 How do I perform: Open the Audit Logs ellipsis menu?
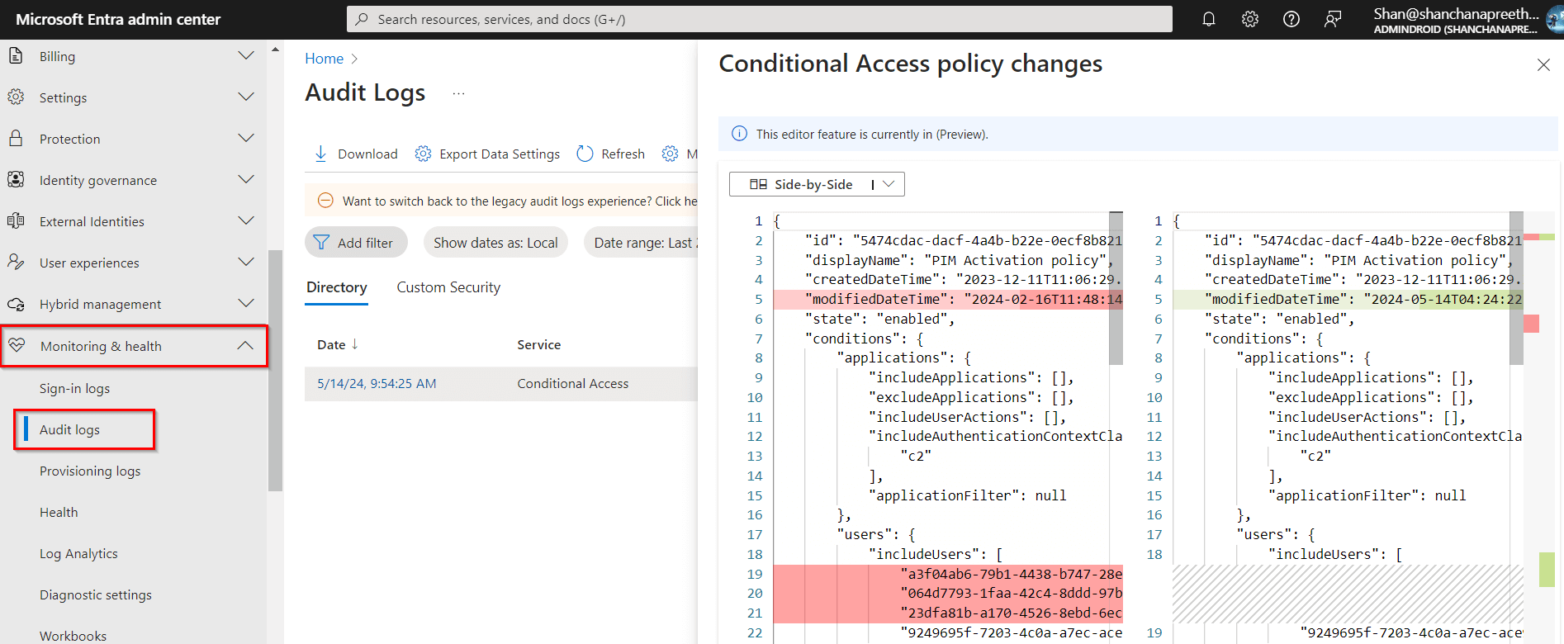[459, 94]
